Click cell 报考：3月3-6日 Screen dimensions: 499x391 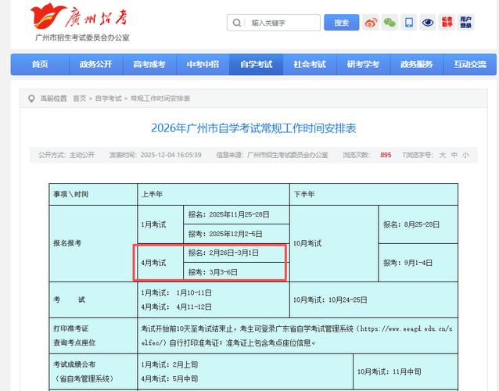(x=236, y=272)
